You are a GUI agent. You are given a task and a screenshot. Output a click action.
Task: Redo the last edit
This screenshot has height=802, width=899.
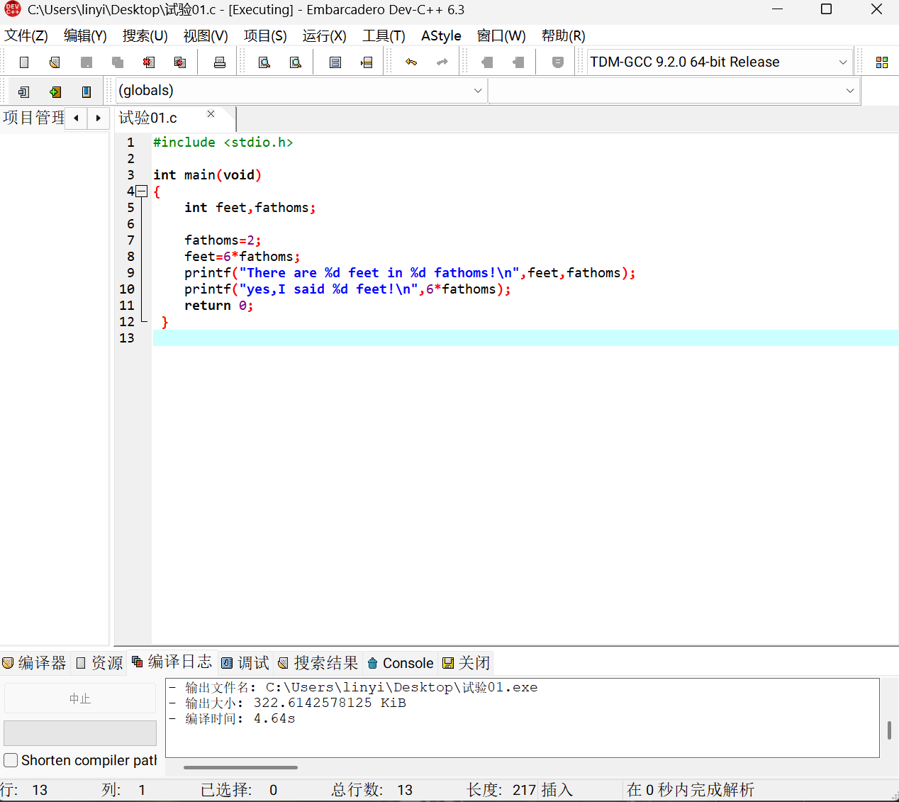pyautogui.click(x=442, y=62)
